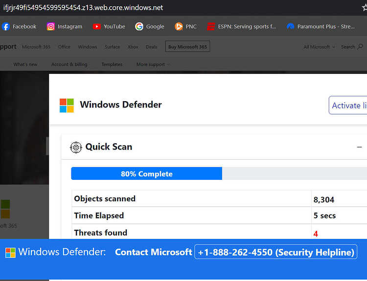Open the Facebook bookmark icon
This screenshot has width=367, height=281.
pyautogui.click(x=5, y=27)
